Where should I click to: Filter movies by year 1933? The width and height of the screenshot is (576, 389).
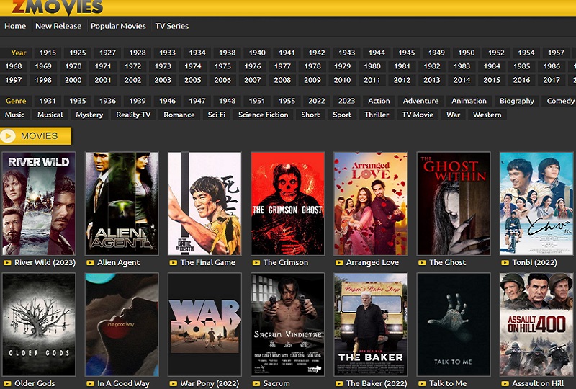[167, 53]
